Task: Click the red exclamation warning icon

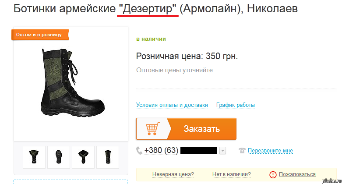Action: [x=273, y=175]
